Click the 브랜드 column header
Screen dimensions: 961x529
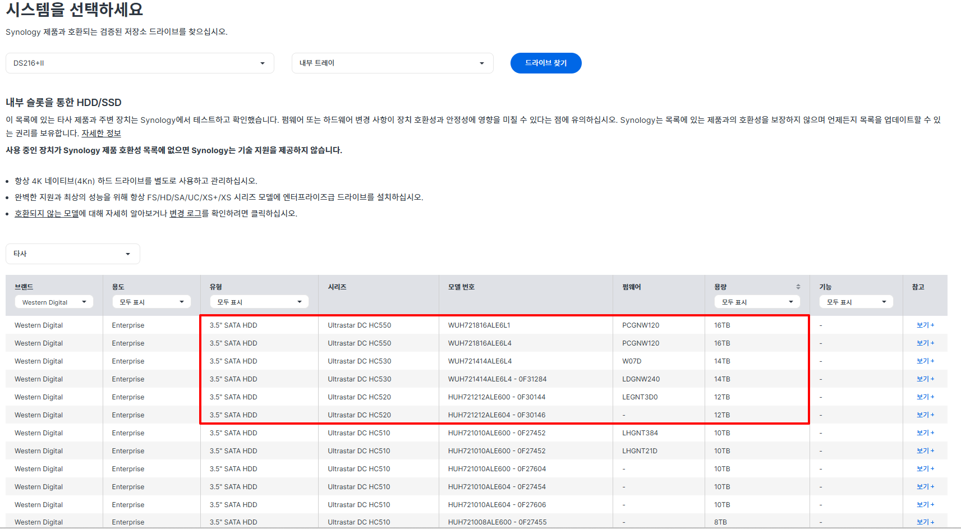pyautogui.click(x=24, y=287)
